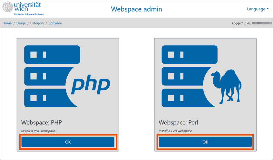273x160 pixels.
Task: Click the Software breadcrumb link
Action: (55, 23)
